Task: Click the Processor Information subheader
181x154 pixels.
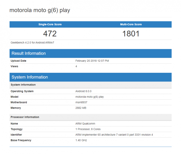Action: [90, 117]
